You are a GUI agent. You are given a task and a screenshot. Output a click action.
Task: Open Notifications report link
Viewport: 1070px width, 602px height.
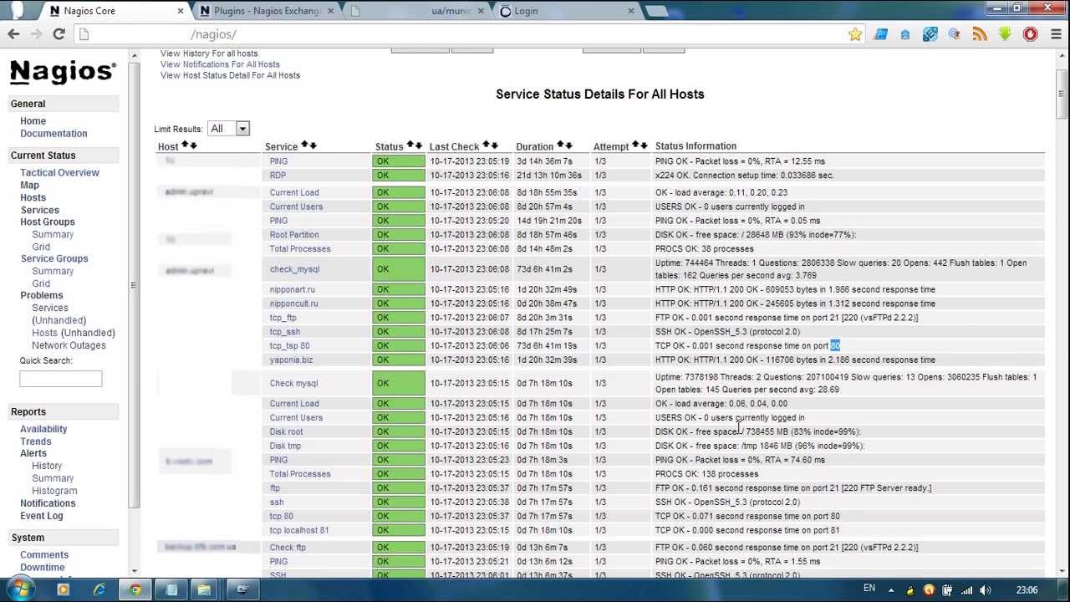coord(48,503)
